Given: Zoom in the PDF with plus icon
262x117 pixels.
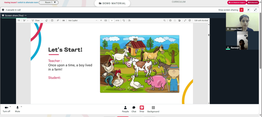Looking at the screenshot, I should point(101,20).
